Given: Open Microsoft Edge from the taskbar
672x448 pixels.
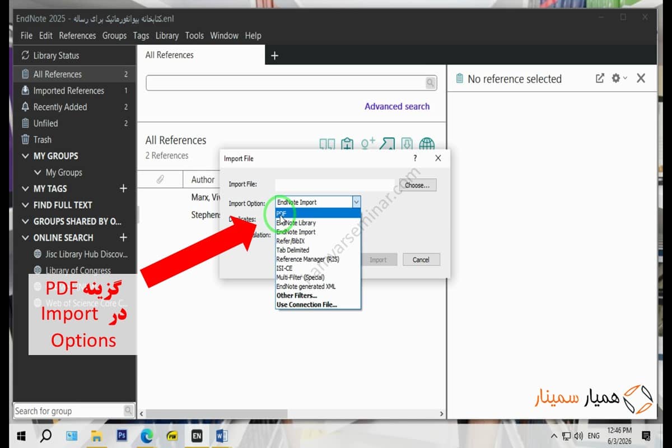Looking at the screenshot, I should 147,436.
